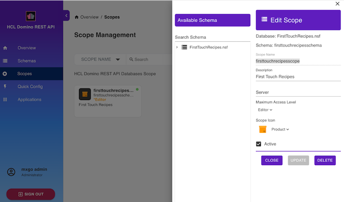Click the Schema: firsttouchrecipesschema text
Image resolution: width=344 pixels, height=202 pixels.
288,45
